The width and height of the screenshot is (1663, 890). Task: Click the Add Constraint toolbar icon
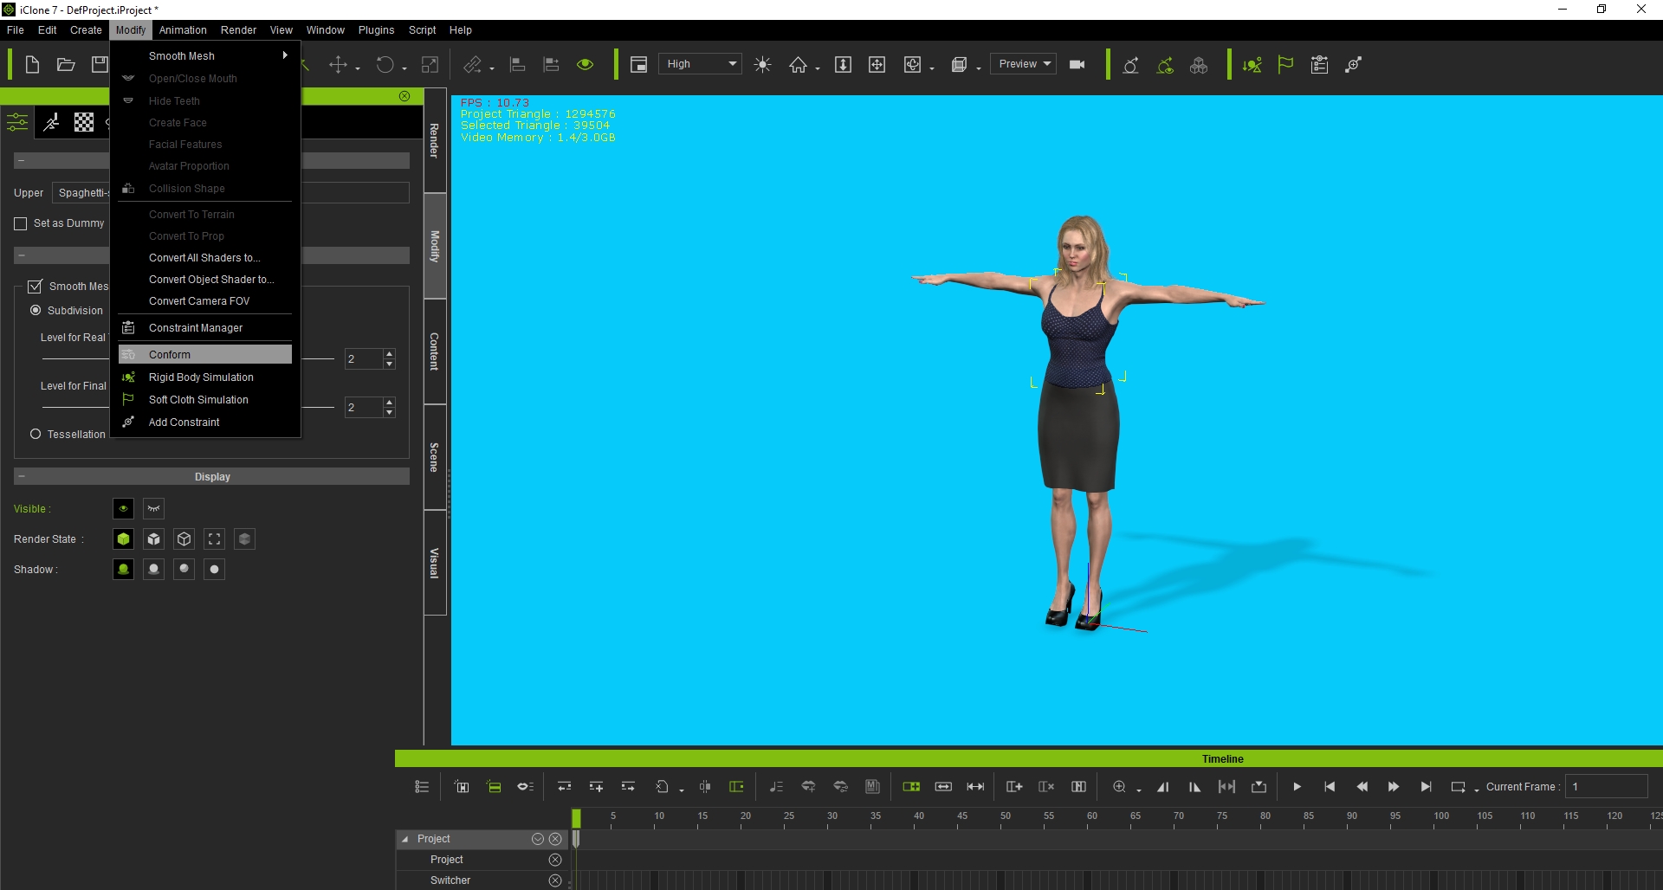tap(1354, 65)
